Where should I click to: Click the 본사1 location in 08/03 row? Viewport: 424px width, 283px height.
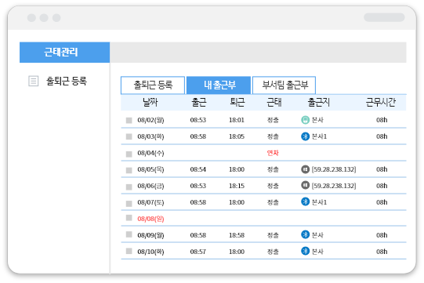(x=319, y=136)
